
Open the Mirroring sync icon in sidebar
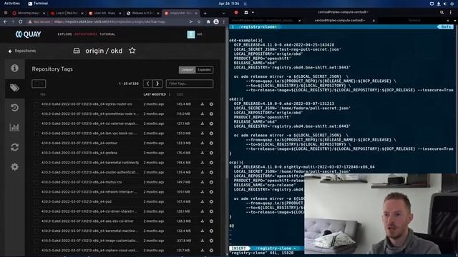[x=14, y=147]
